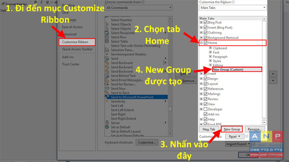Viewport: 289px width, 162px height.
Task: Select the Server command icon
Action: click(x=107, y=123)
